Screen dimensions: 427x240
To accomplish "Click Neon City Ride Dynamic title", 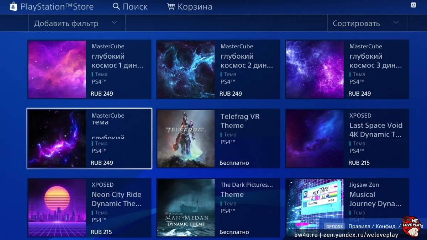I will point(117,199).
